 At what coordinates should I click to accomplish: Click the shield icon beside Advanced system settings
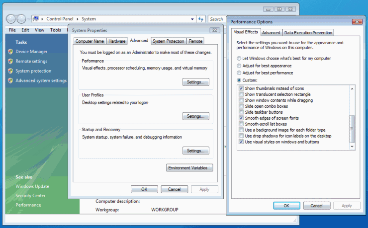[x=10, y=80]
